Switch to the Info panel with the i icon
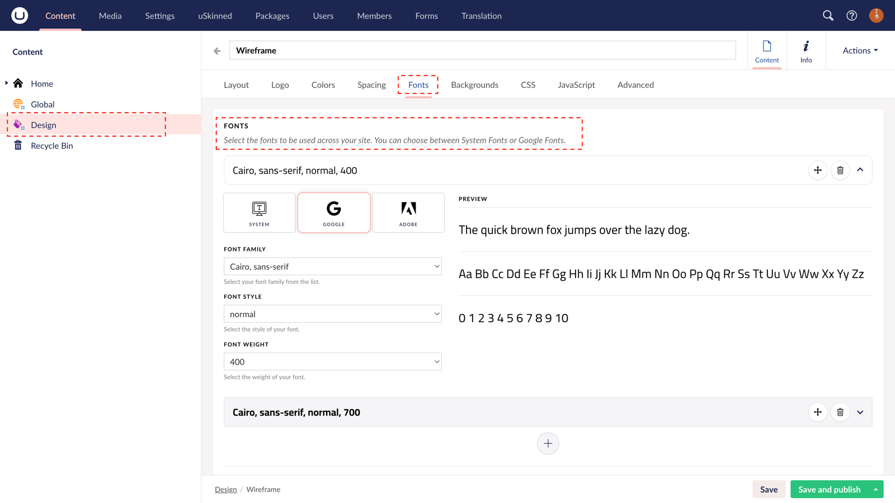Screen dimensions: 895x503 point(805,50)
